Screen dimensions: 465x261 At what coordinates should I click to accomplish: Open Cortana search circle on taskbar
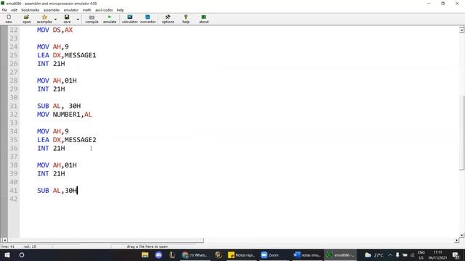22,254
